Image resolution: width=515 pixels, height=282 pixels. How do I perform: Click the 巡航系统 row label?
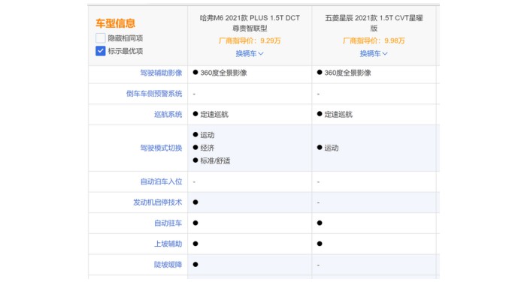tap(168, 114)
